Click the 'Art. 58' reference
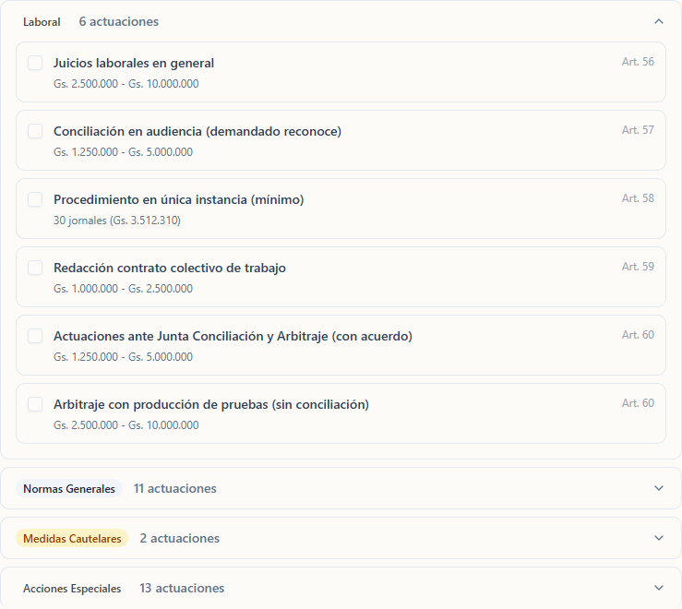682x609 pixels. 638,198
